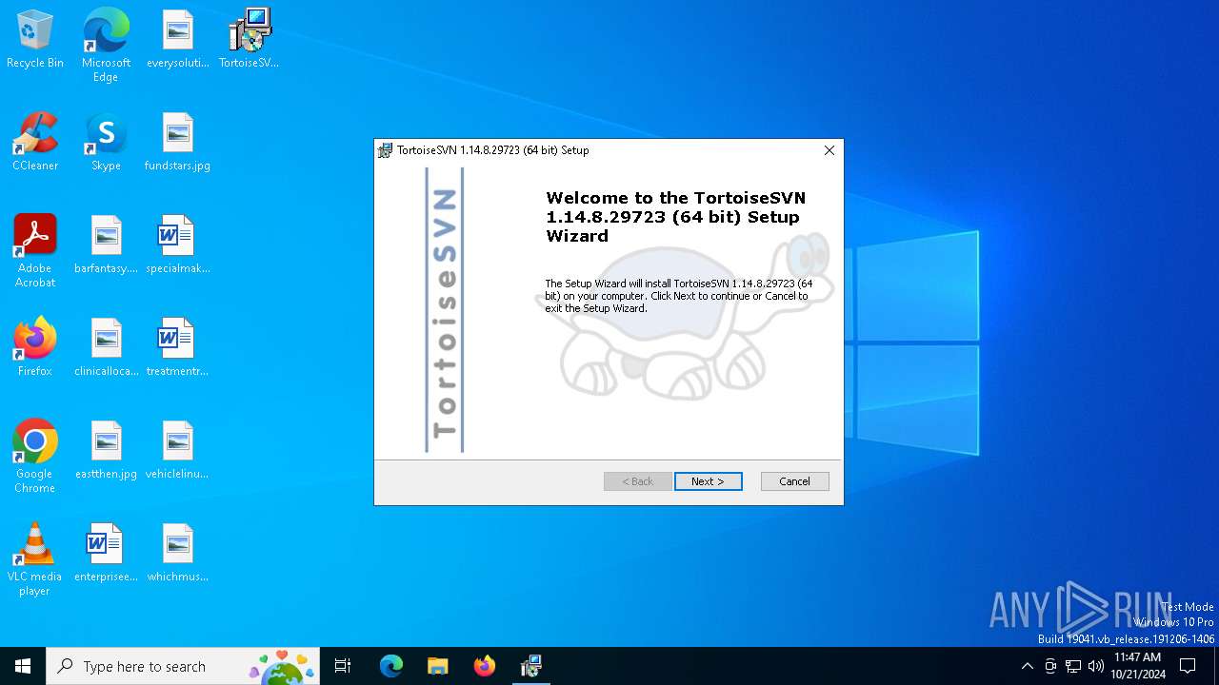This screenshot has width=1219, height=685.
Task: Open Task View on the taskbar
Action: (x=343, y=666)
